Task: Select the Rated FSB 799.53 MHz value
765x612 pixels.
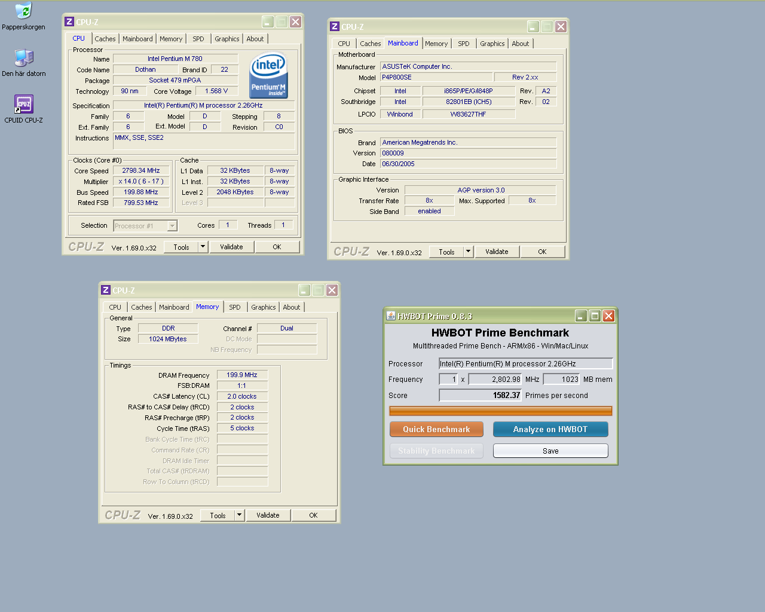Action: pyautogui.click(x=141, y=203)
